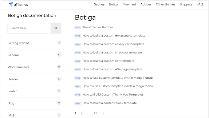Open the FAQ sidebar category
The width and height of the screenshot is (209, 118).
click(x=11, y=115)
